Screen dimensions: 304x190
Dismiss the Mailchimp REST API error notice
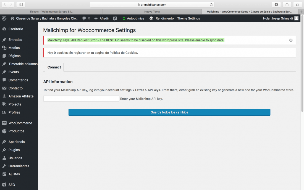tap(291, 40)
